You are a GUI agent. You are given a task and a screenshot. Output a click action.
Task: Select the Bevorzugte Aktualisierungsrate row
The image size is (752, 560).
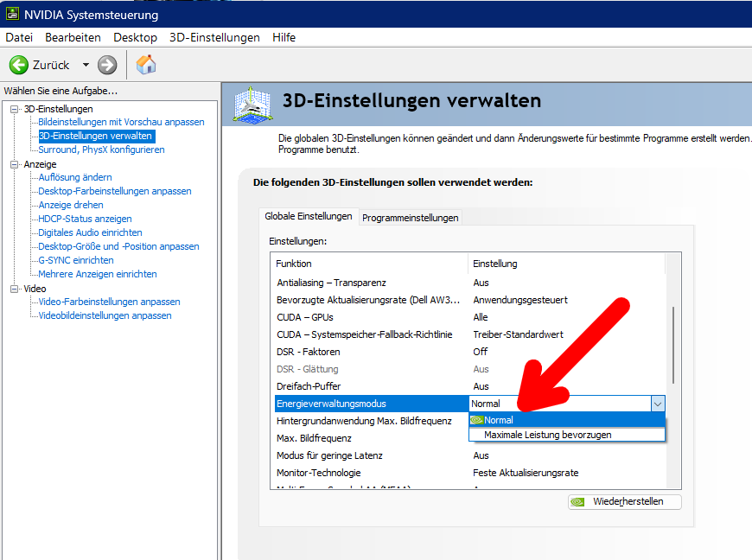pos(470,300)
